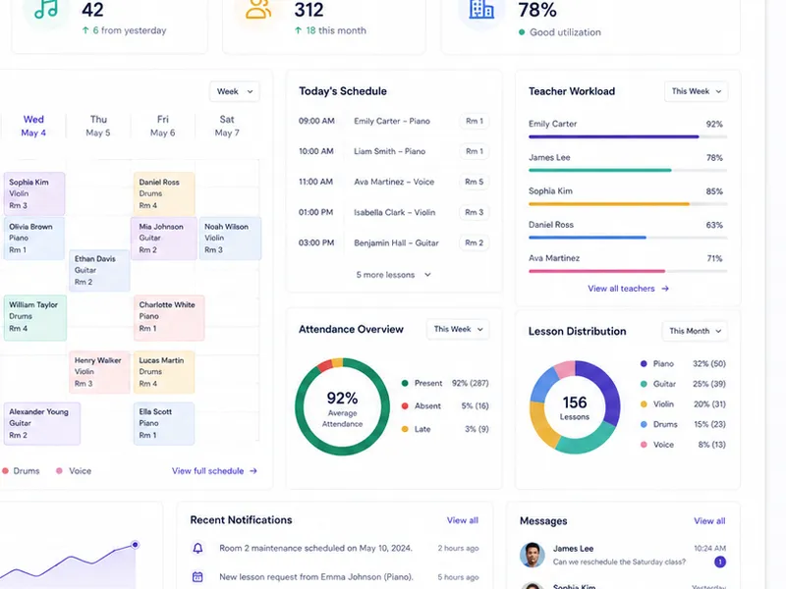Click the music note icon beside 42
The width and height of the screenshot is (786, 589).
tap(46, 9)
